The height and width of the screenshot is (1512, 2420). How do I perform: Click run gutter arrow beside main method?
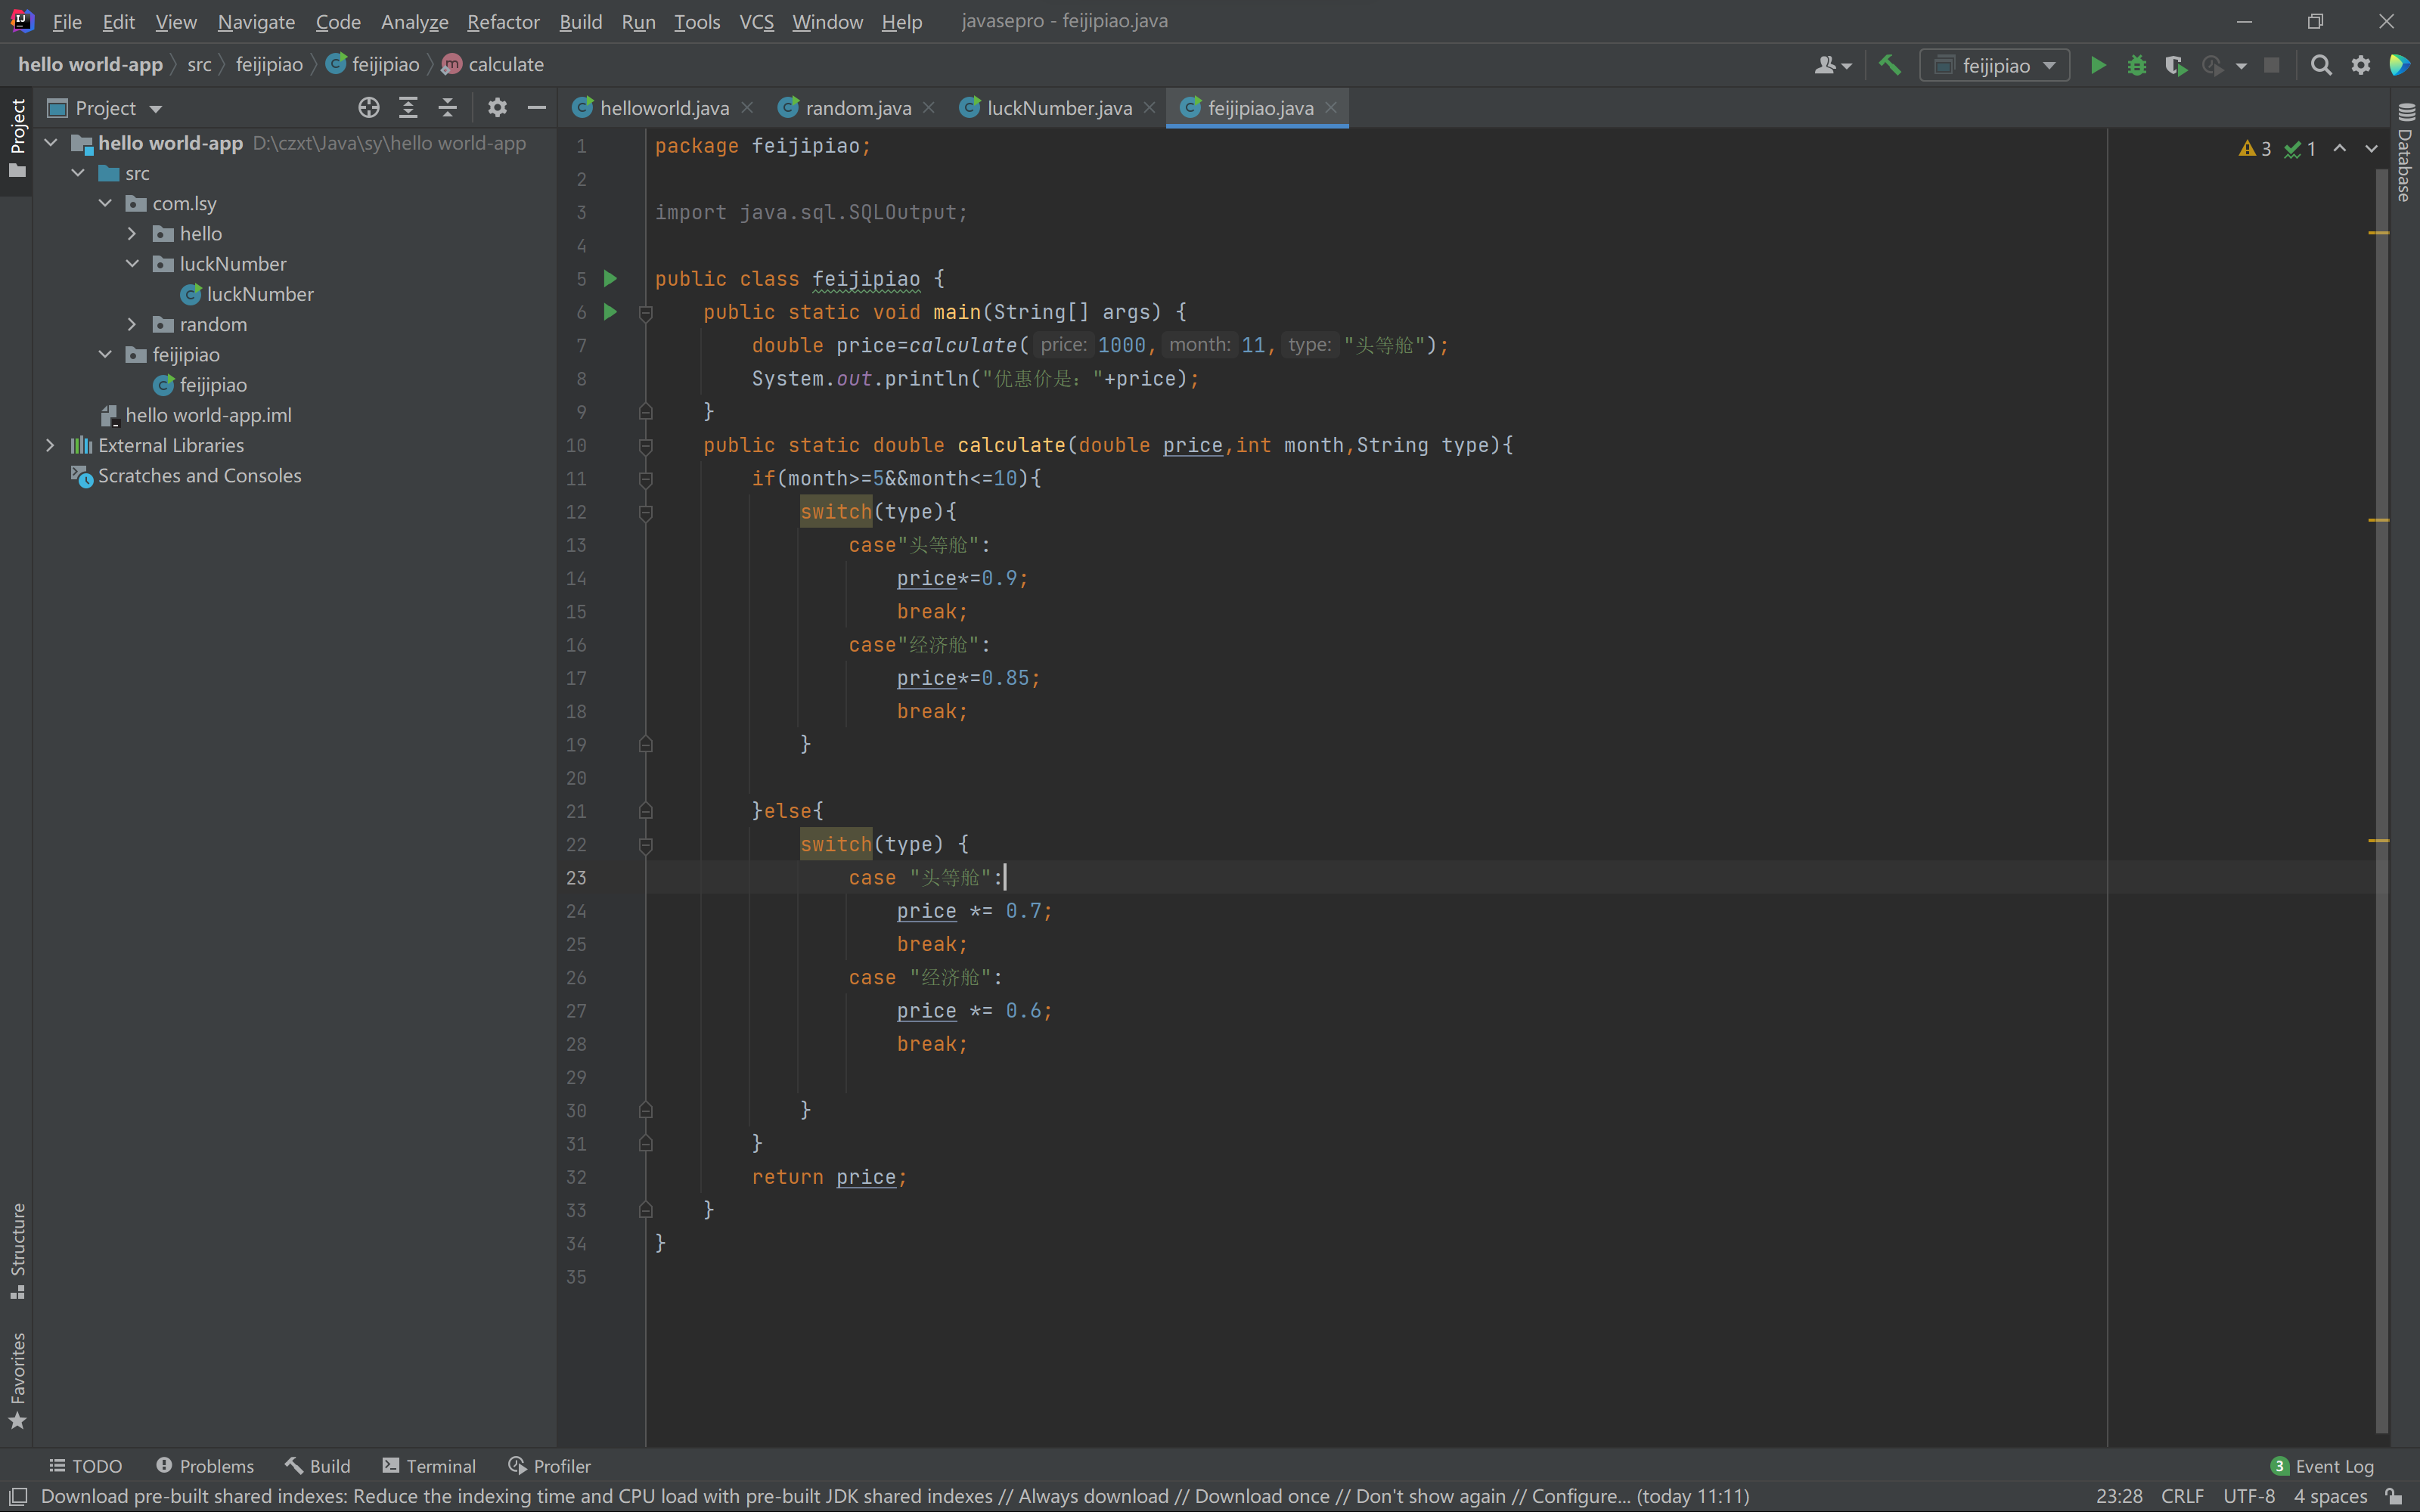610,312
